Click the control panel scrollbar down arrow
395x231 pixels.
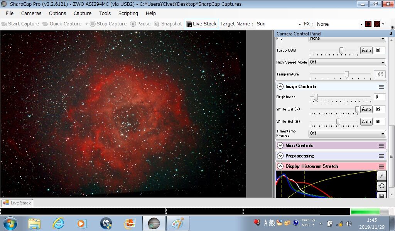click(x=391, y=194)
